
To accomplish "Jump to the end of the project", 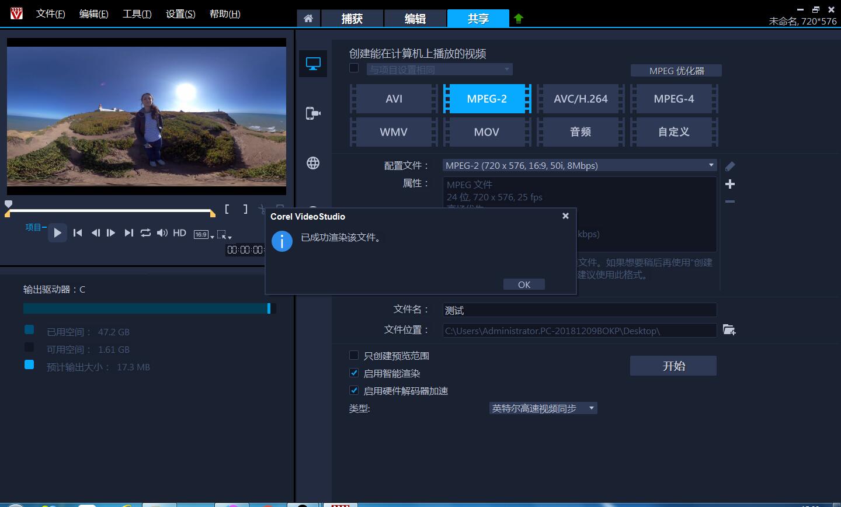I will click(129, 233).
